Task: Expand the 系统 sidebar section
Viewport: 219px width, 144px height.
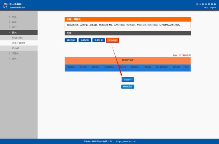Action: pyautogui.click(x=14, y=59)
